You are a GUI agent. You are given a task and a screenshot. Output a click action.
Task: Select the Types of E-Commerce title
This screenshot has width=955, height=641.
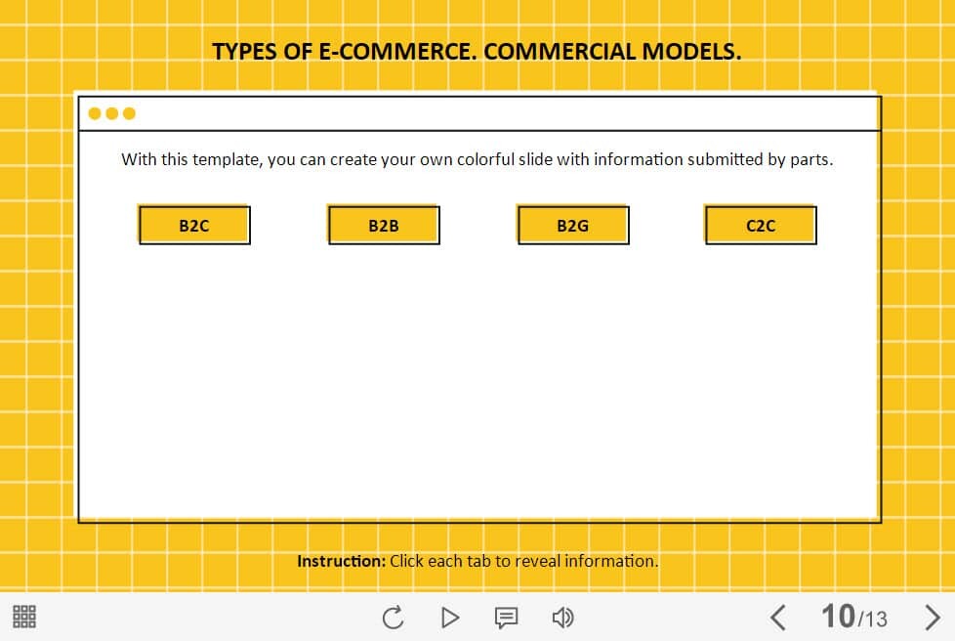pyautogui.click(x=477, y=51)
